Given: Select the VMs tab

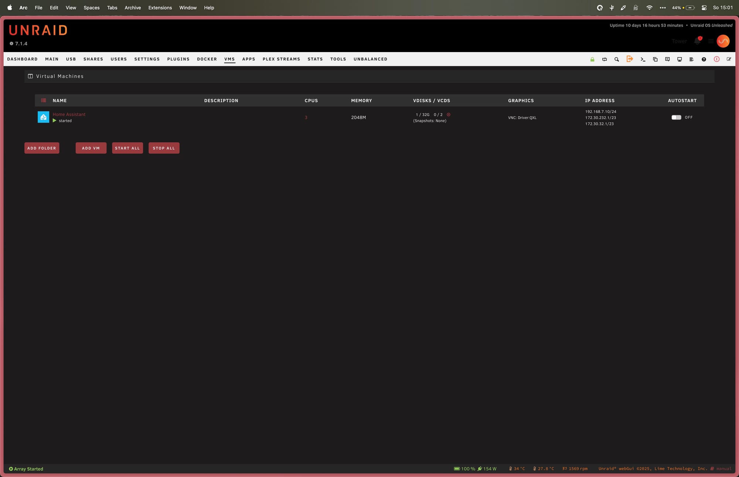Looking at the screenshot, I should pyautogui.click(x=229, y=59).
